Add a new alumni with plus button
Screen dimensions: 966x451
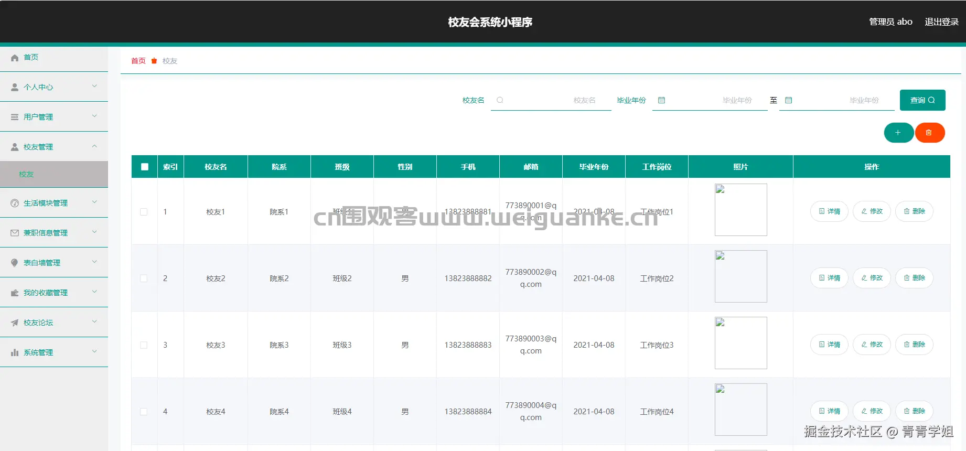[x=898, y=133]
